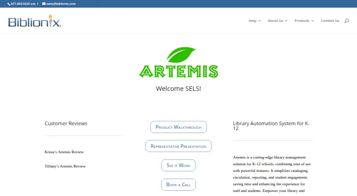This screenshot has height=196, width=357.
Task: Go to Contact Us page
Action: (330, 20)
